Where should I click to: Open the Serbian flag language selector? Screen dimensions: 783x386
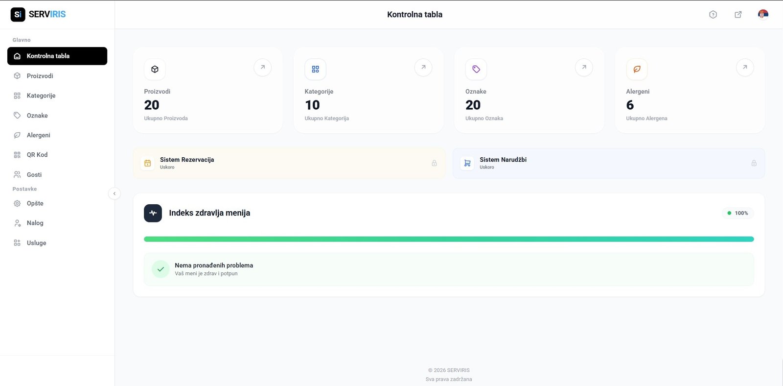point(763,14)
